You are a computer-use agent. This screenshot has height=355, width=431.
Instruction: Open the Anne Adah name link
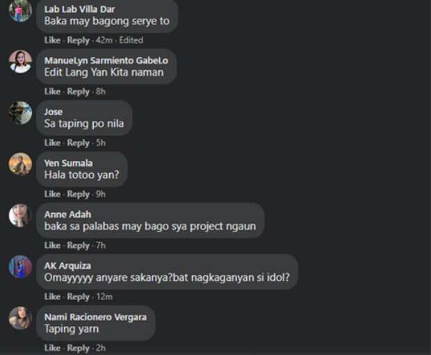67,214
